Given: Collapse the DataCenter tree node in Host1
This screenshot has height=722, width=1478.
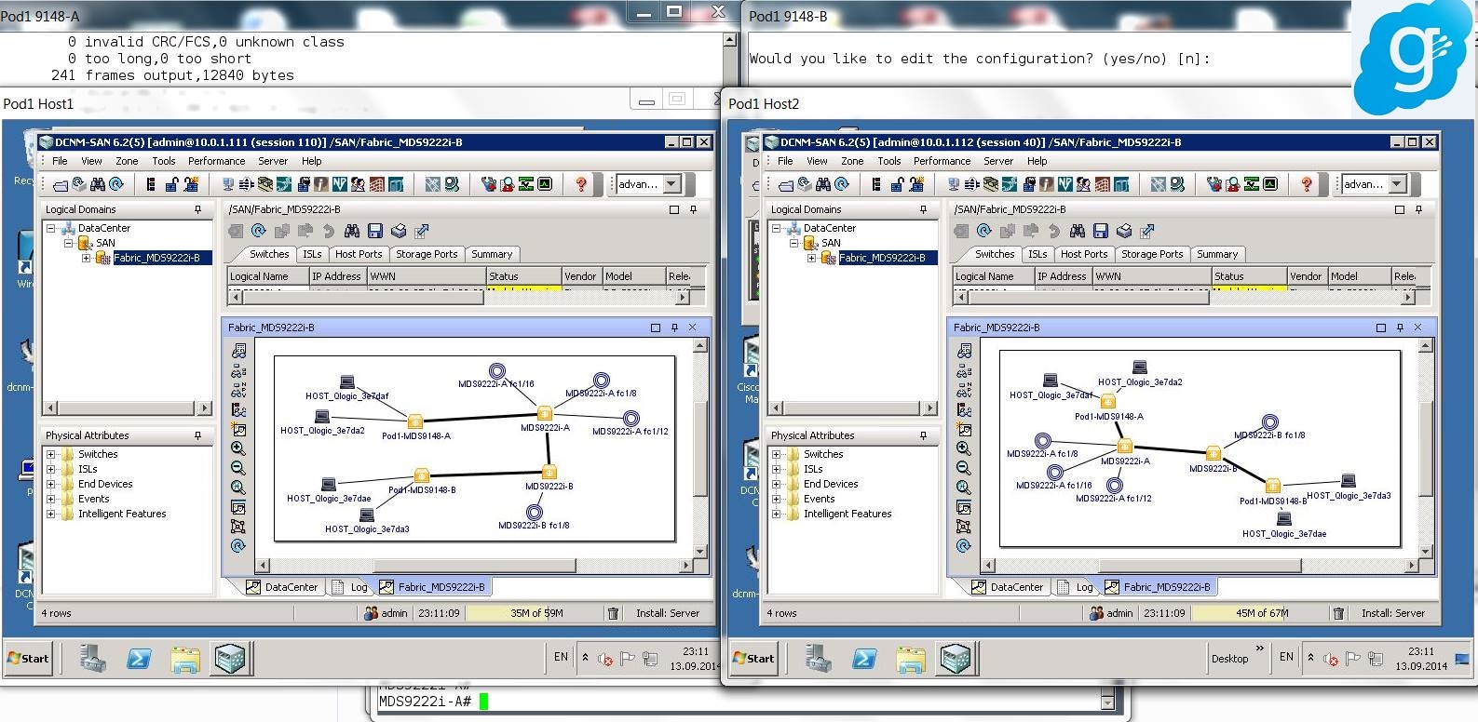Looking at the screenshot, I should [x=51, y=228].
